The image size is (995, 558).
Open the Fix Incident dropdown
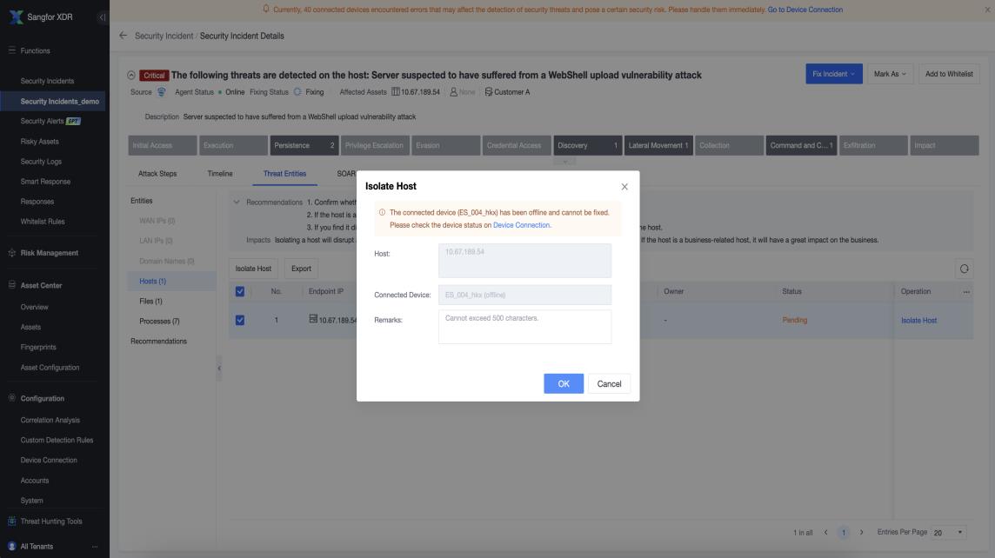(x=834, y=74)
